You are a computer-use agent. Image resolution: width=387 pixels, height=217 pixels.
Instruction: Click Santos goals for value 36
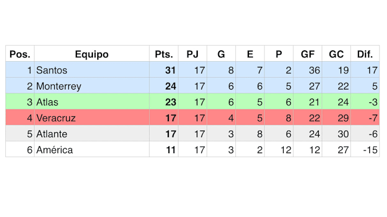point(314,70)
